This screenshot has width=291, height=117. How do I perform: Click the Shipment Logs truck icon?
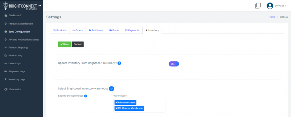pyautogui.click(x=6, y=71)
